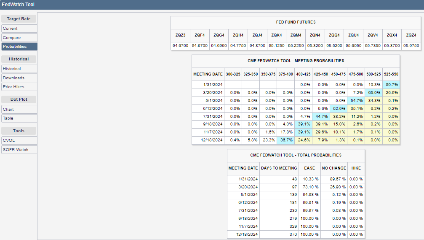Open the CVOL tool
The width and height of the screenshot is (424, 240).
click(19, 140)
